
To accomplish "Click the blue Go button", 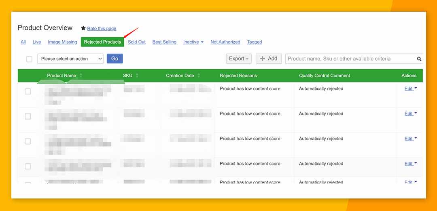I will tap(115, 59).
